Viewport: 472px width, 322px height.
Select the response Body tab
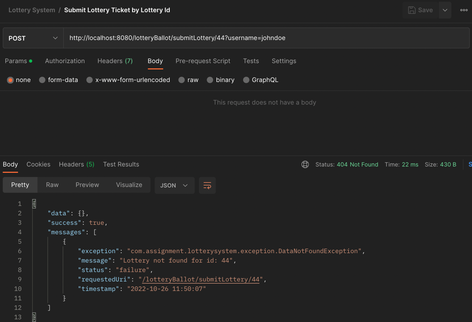[x=10, y=164]
